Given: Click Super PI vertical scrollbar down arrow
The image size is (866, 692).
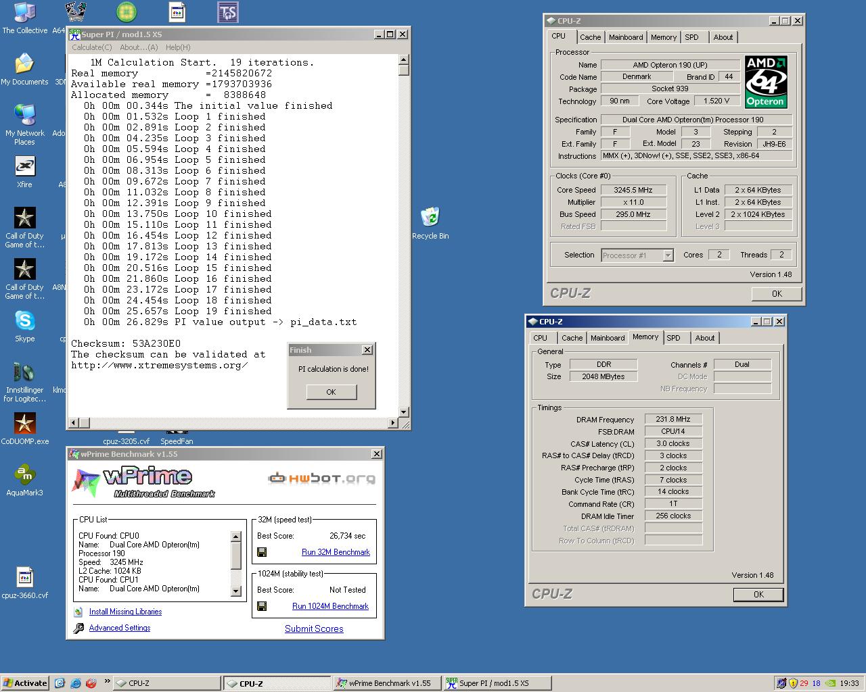Looking at the screenshot, I should [x=404, y=412].
